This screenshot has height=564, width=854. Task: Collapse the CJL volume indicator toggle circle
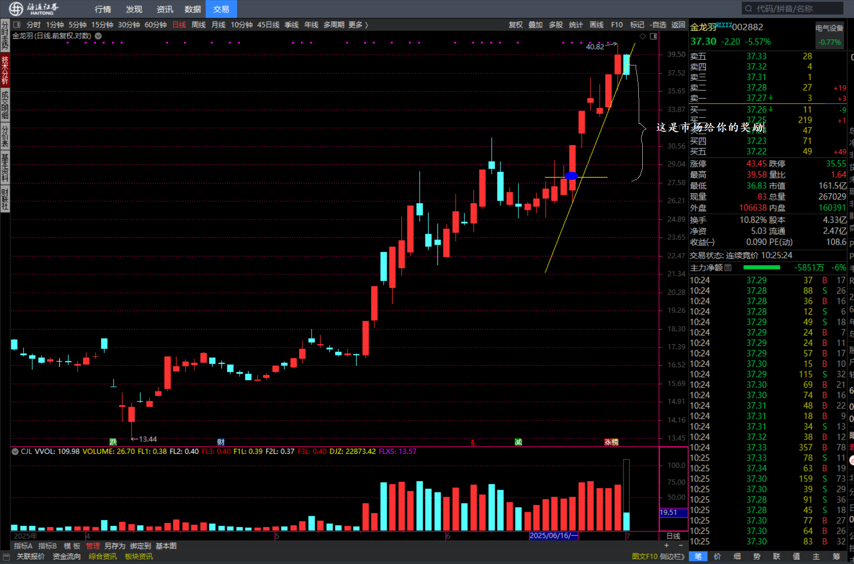point(15,451)
